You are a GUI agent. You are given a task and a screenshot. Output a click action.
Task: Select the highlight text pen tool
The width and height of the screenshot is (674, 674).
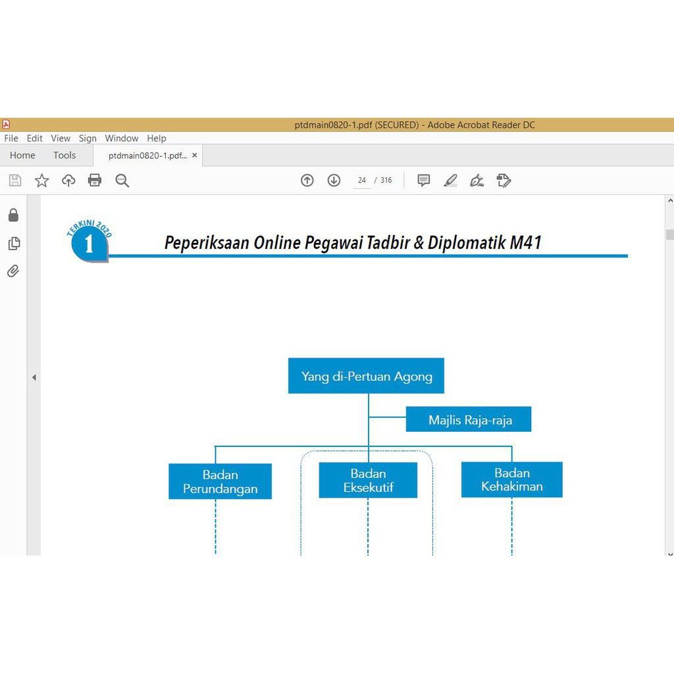coord(450,180)
